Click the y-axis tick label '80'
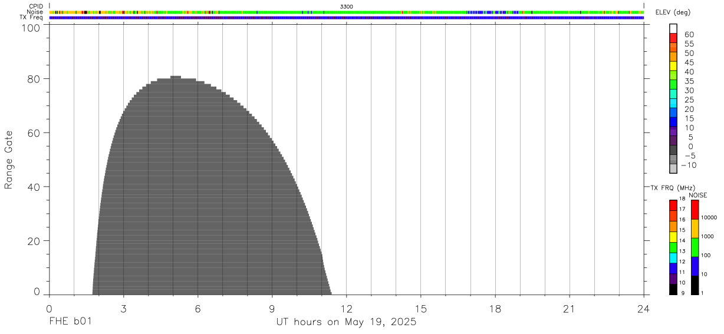The height and width of the screenshot is (334, 724). (x=34, y=79)
